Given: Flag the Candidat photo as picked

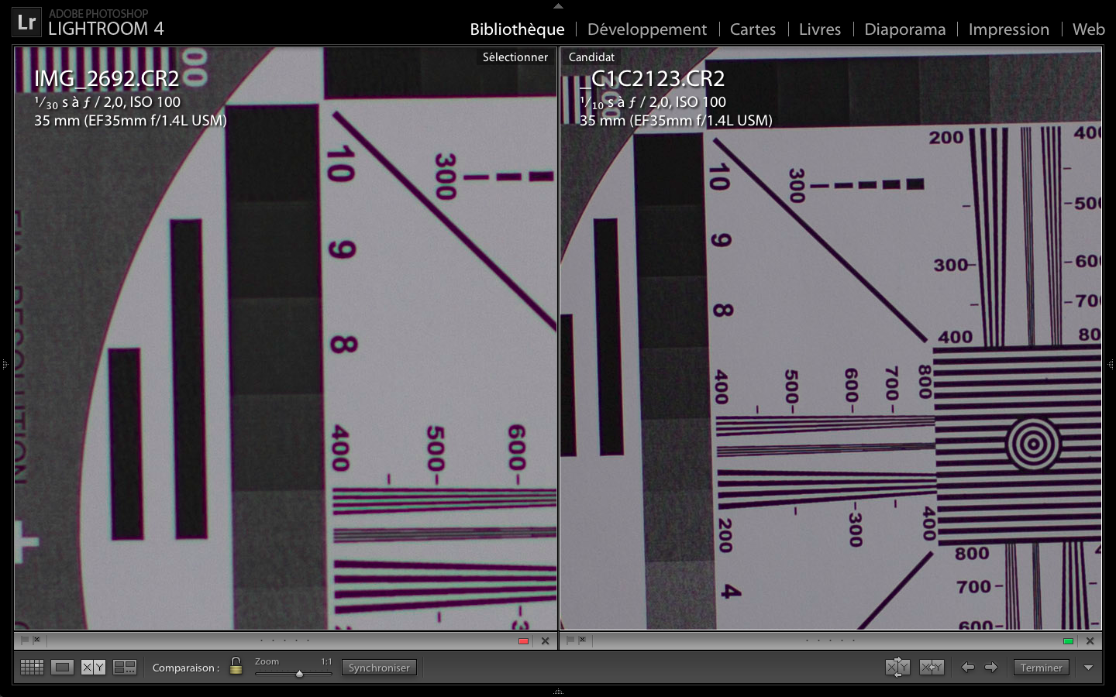Looking at the screenshot, I should 570,640.
